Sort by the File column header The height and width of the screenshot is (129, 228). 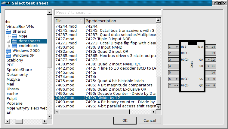(x=69, y=21)
